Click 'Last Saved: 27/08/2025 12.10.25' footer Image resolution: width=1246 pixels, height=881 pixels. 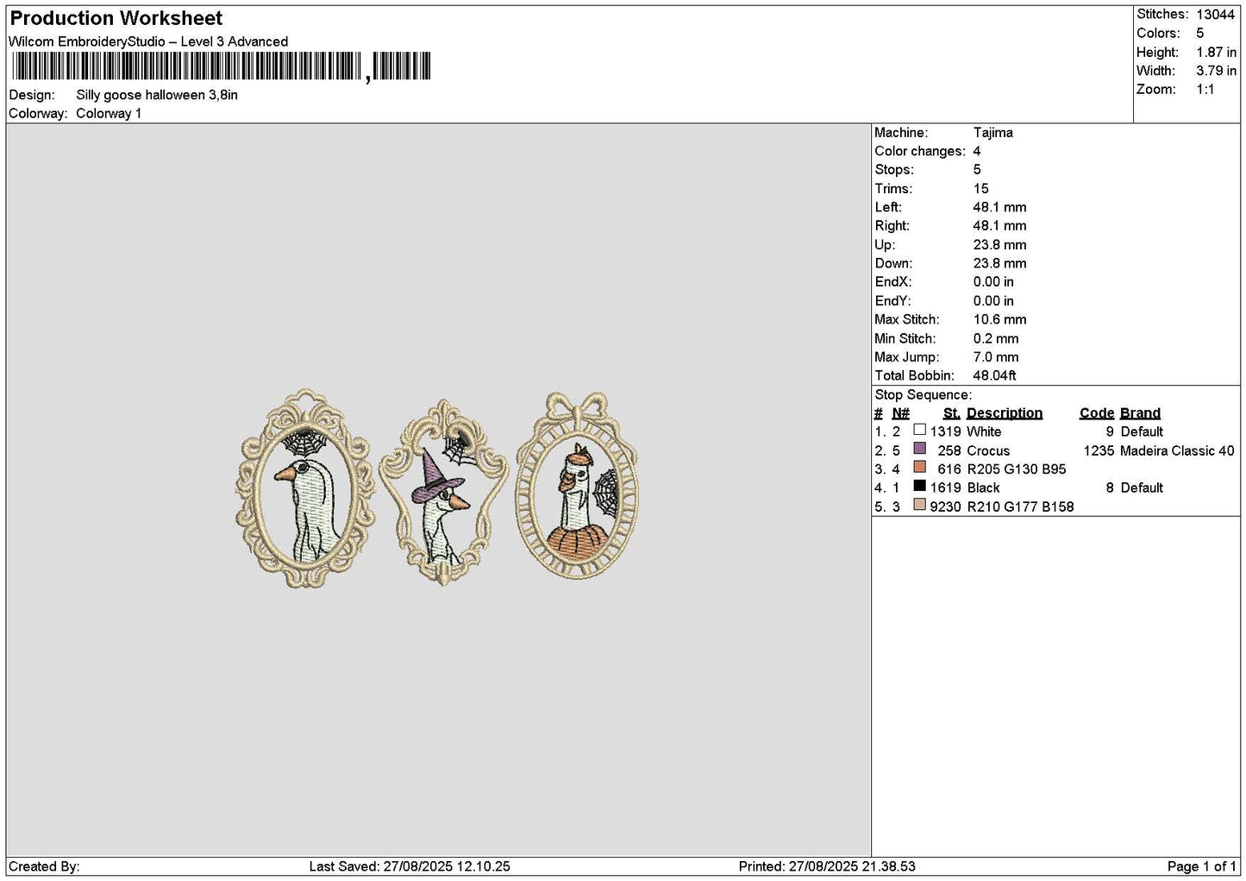coord(410,866)
